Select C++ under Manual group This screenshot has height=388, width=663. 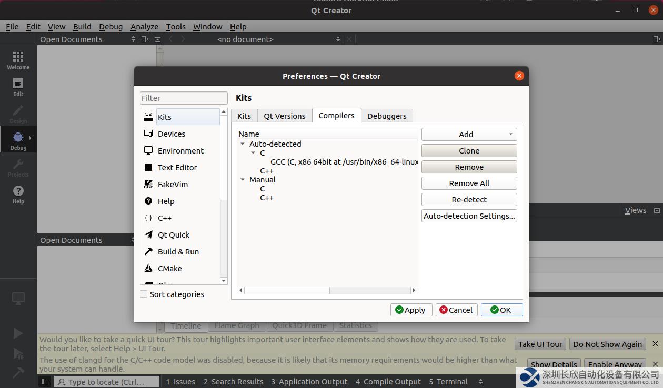tap(267, 198)
